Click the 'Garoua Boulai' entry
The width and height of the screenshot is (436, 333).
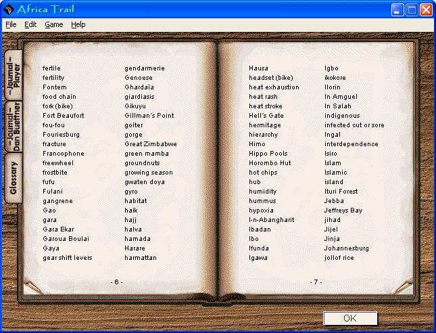coord(66,239)
